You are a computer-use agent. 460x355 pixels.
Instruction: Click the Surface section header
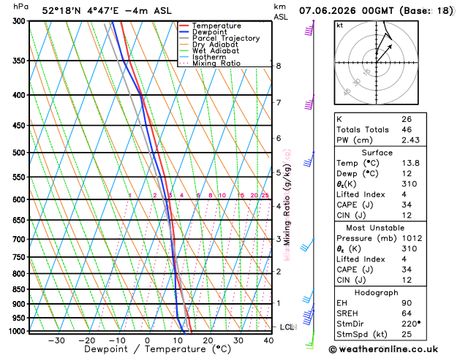pyautogui.click(x=377, y=153)
